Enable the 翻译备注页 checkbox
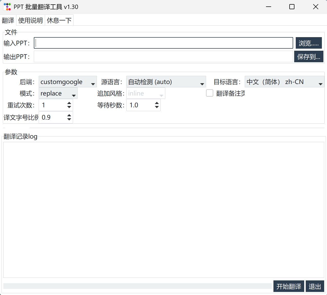This screenshot has height=295, width=327. point(210,93)
